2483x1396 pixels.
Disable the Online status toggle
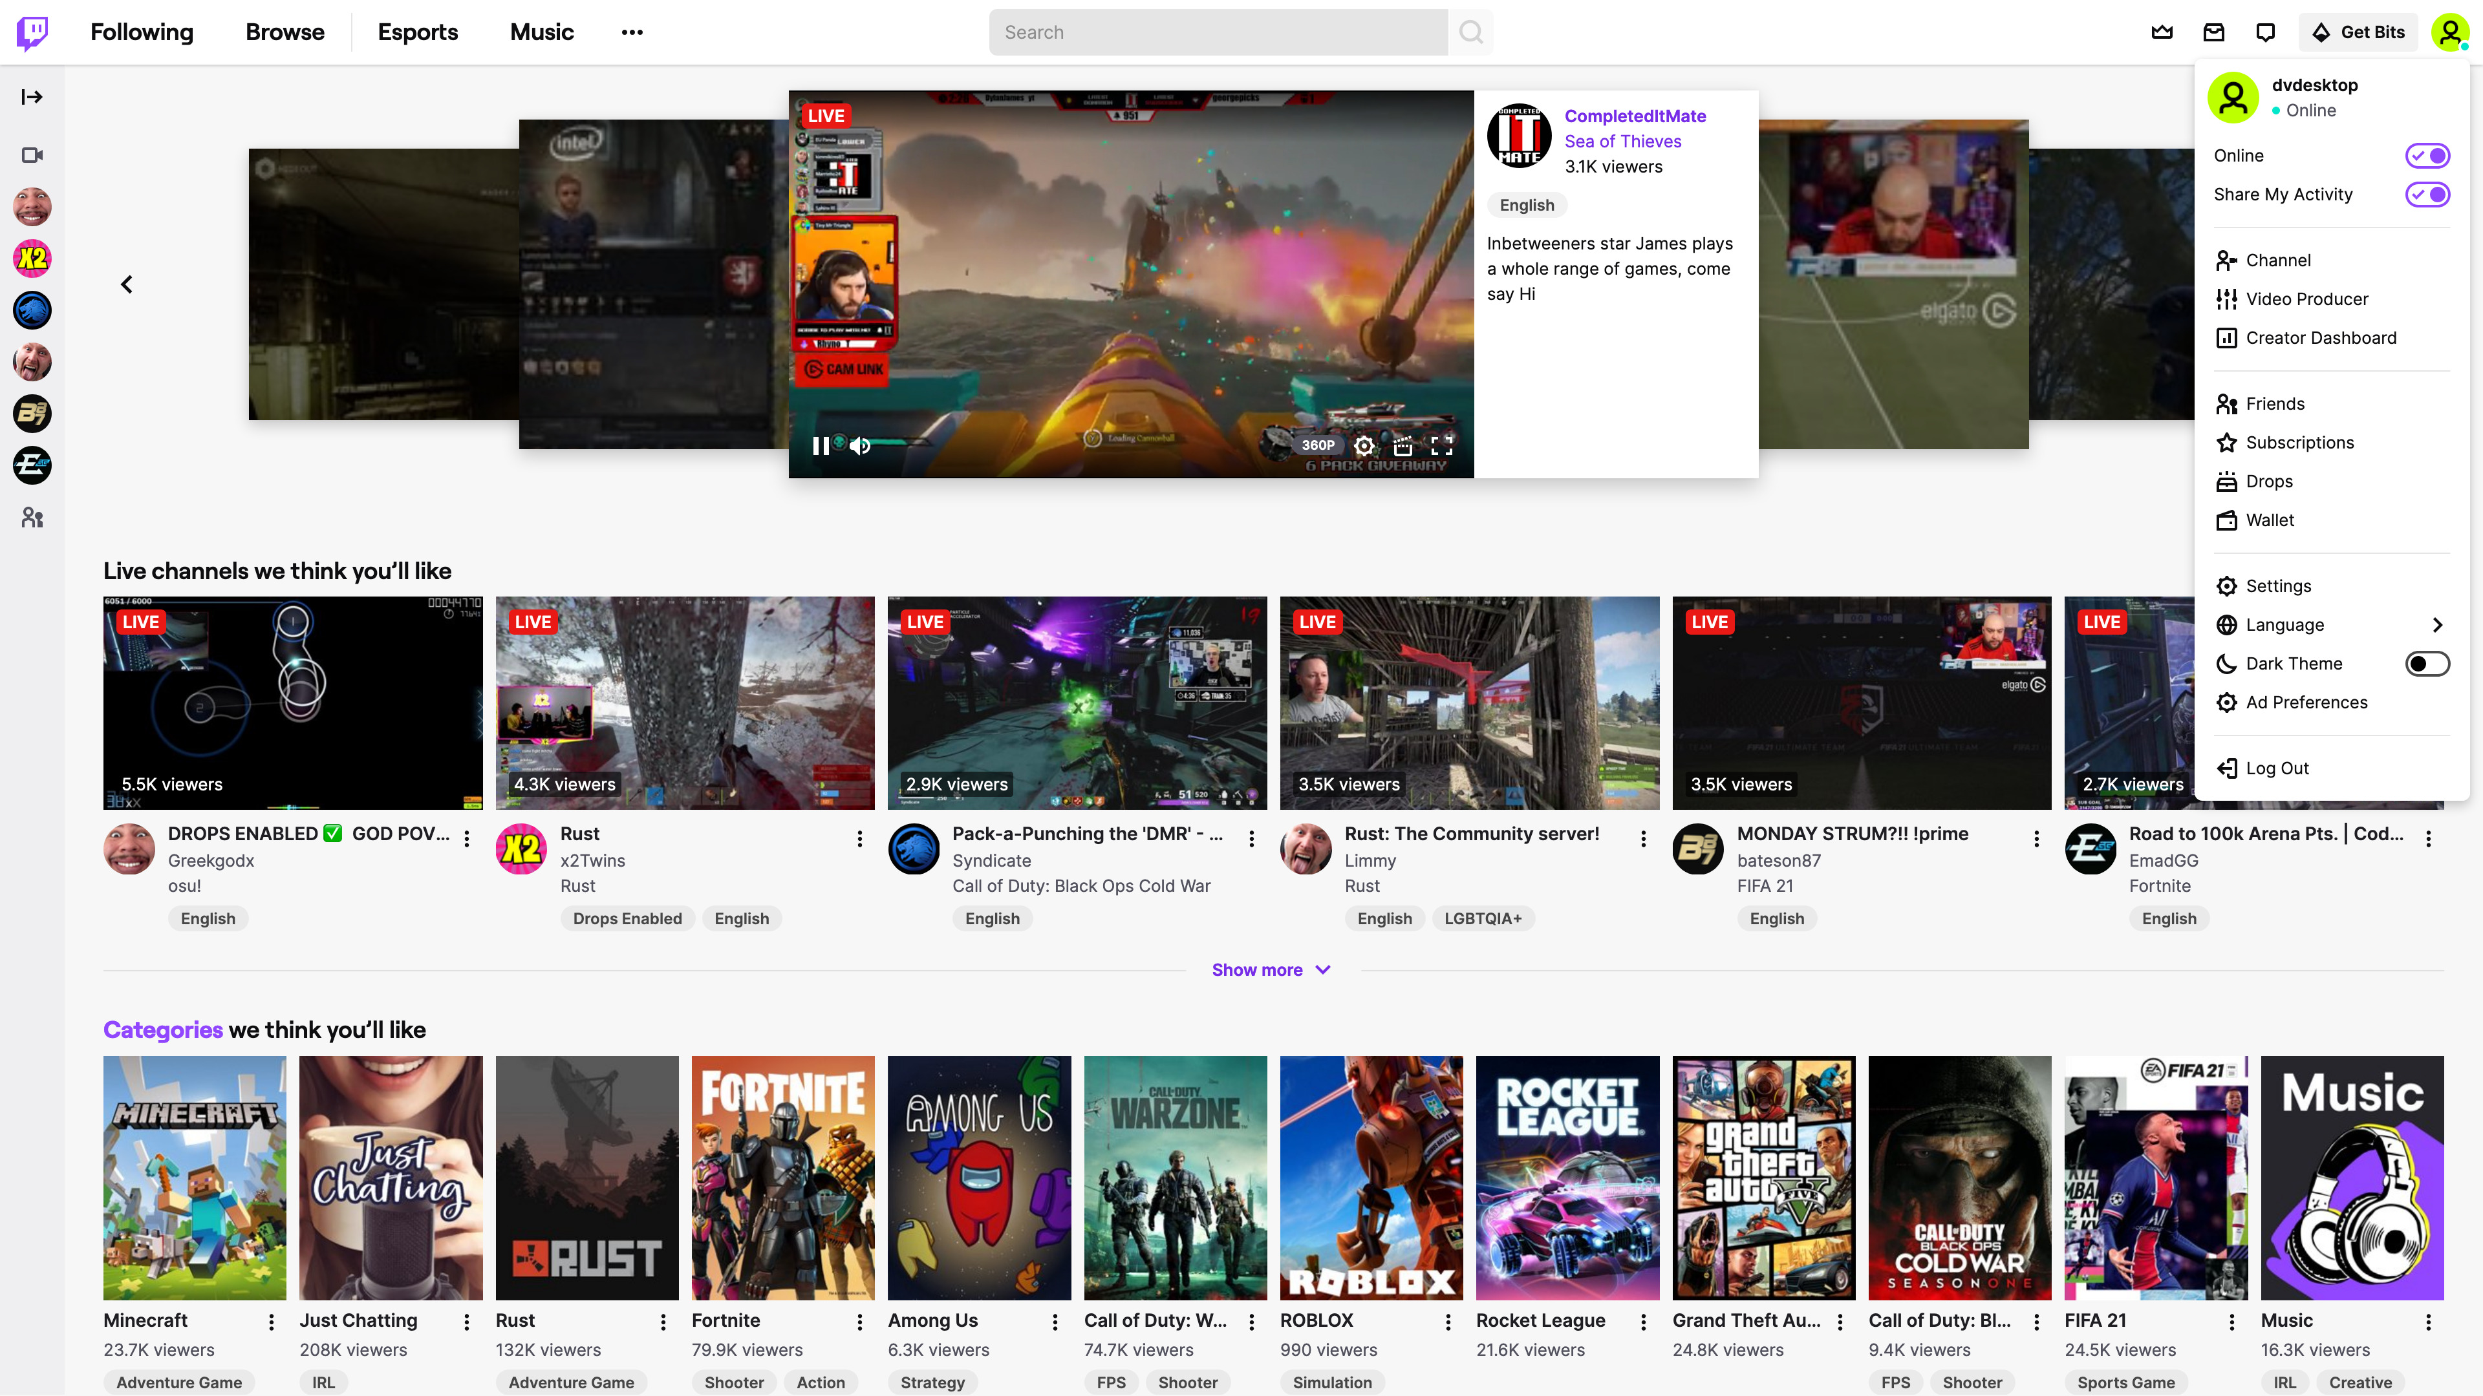click(x=2428, y=155)
